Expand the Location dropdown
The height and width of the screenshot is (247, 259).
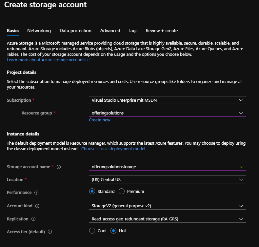pos(168,179)
